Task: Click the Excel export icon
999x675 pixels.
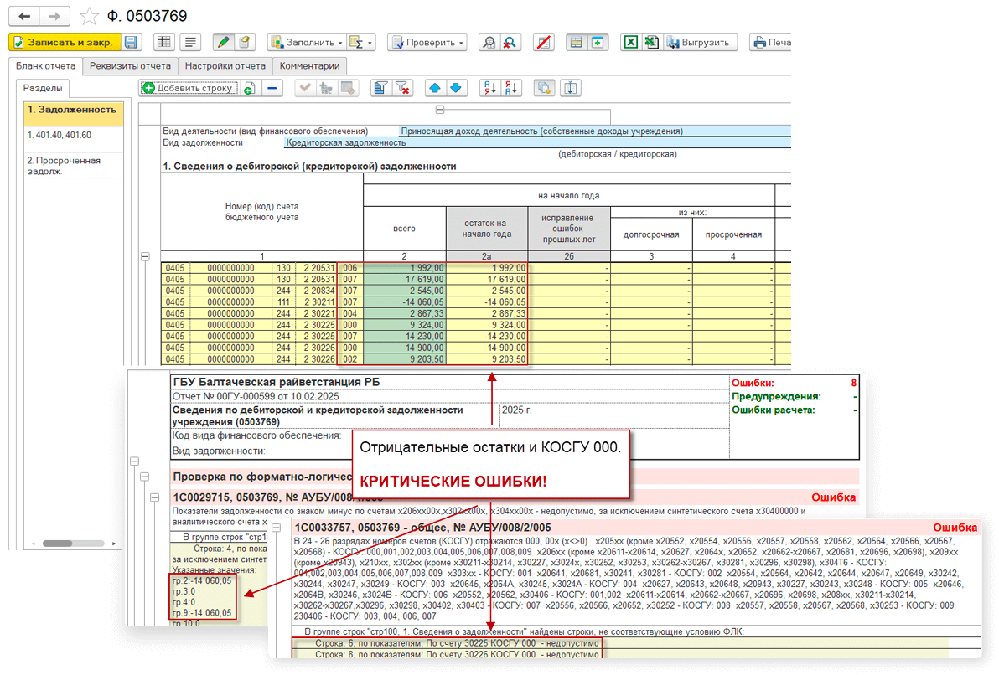Action: pos(630,42)
